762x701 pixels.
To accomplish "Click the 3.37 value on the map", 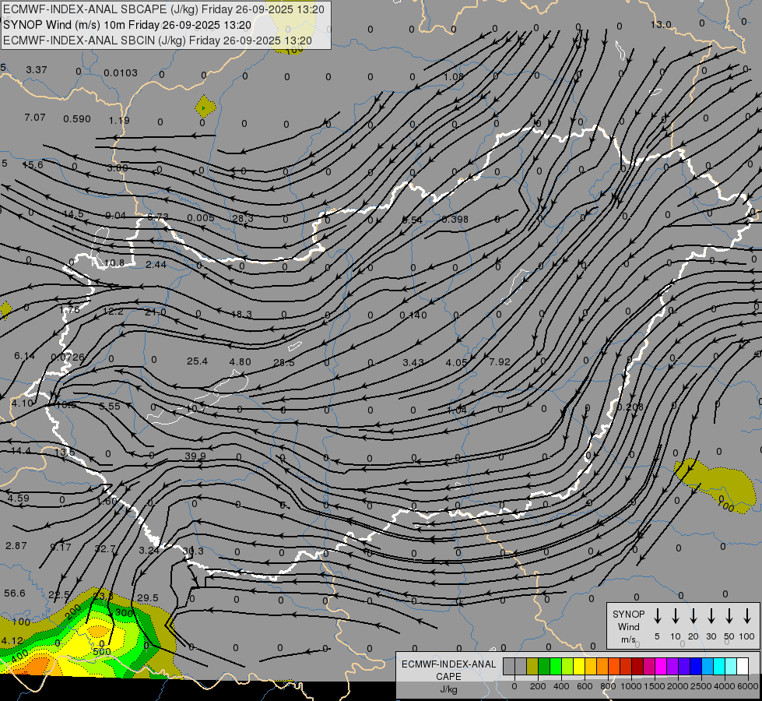I will tap(37, 70).
